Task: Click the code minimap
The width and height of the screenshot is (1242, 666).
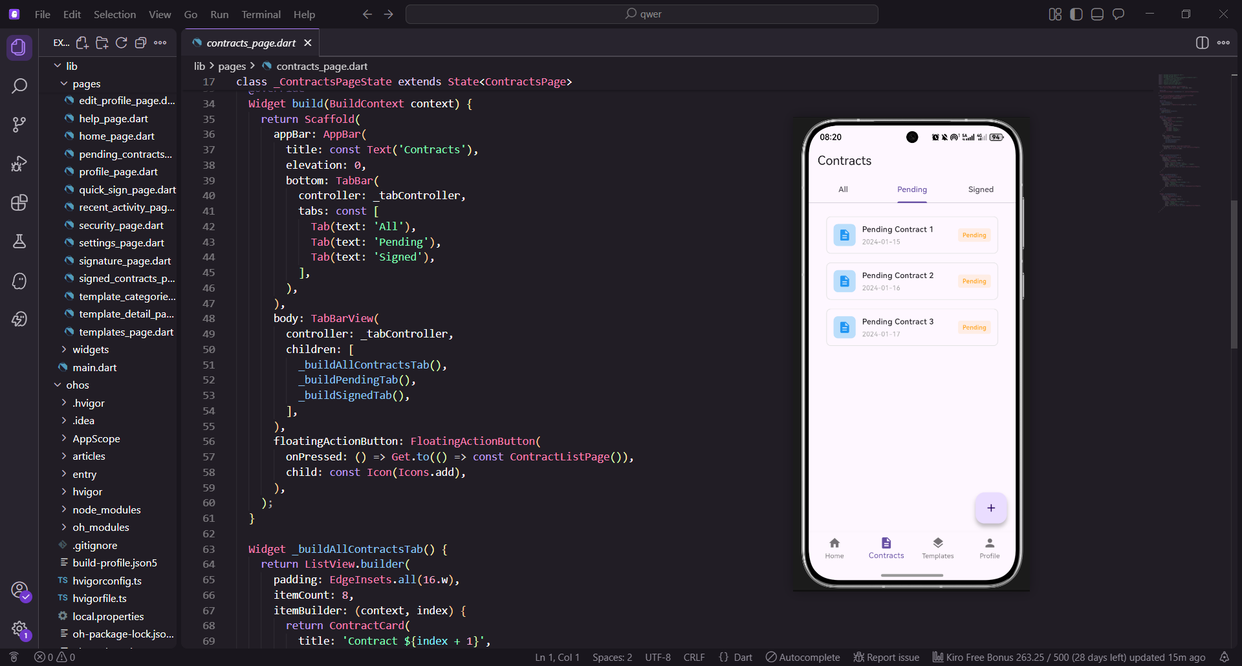Action: coord(1181,142)
